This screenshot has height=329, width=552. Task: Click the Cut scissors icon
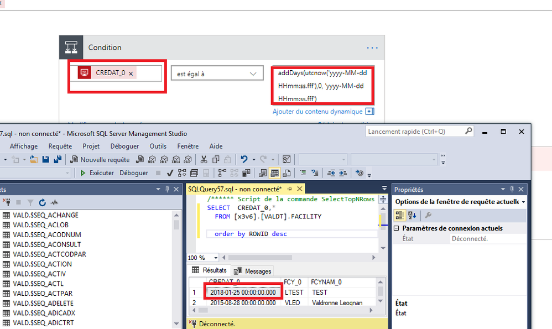pos(204,159)
